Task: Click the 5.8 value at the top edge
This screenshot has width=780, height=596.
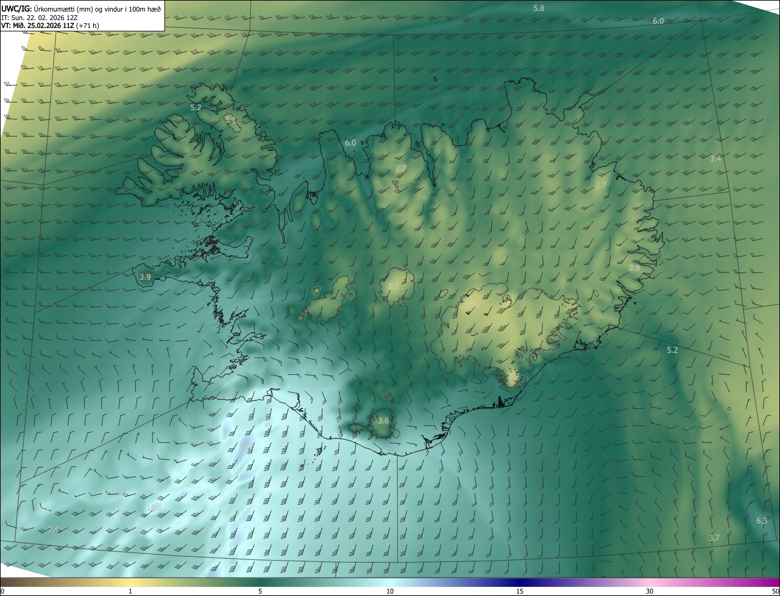Action: pyautogui.click(x=539, y=9)
